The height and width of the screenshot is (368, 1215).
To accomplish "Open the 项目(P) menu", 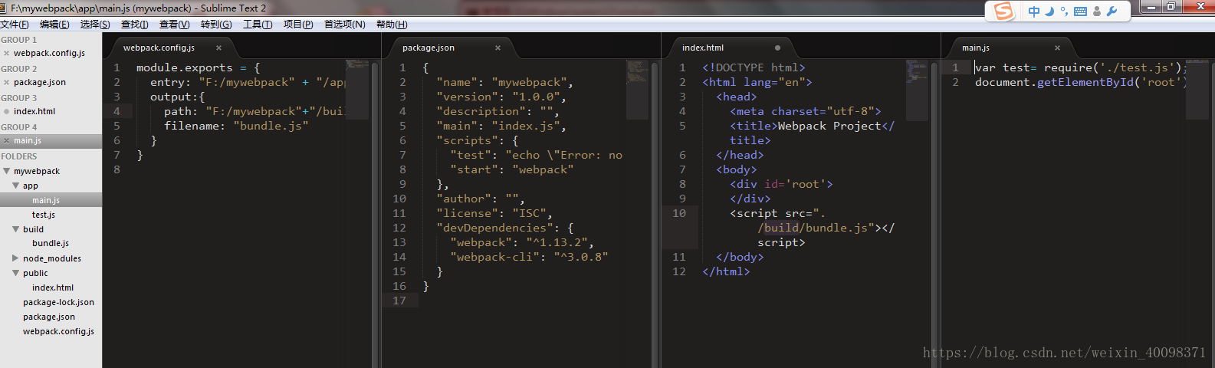I will click(x=298, y=25).
